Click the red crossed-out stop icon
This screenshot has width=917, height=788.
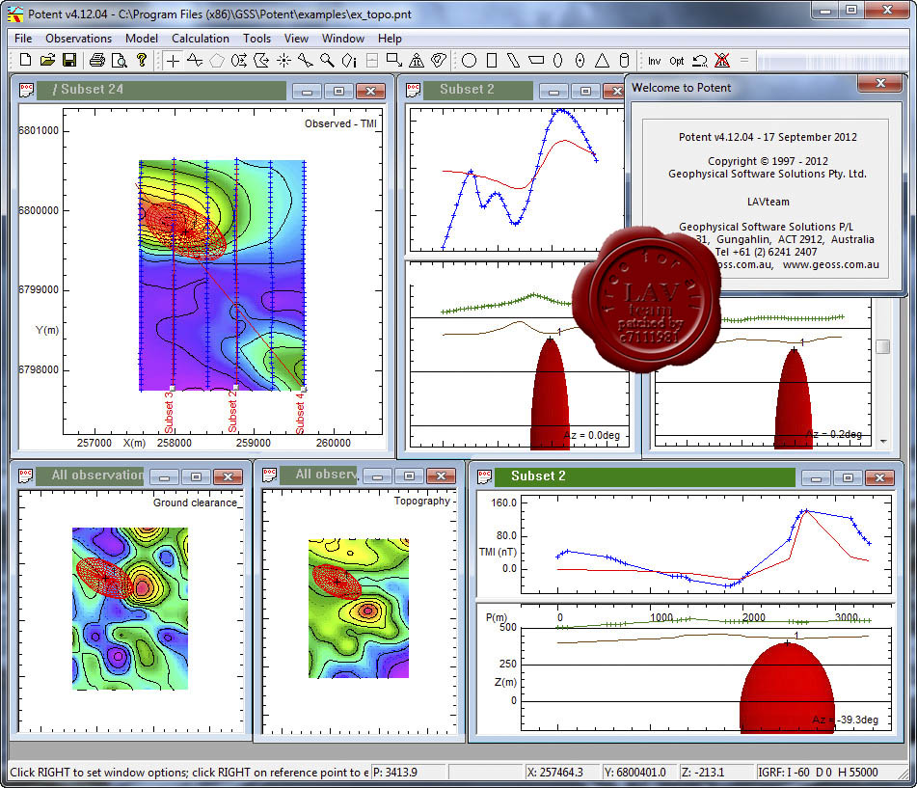(722, 60)
